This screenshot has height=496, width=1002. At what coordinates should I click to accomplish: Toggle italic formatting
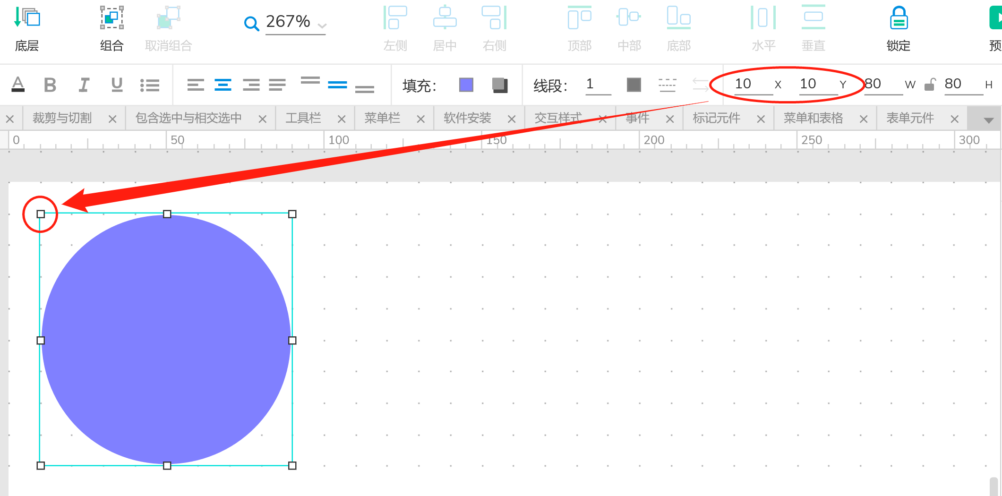pos(84,85)
